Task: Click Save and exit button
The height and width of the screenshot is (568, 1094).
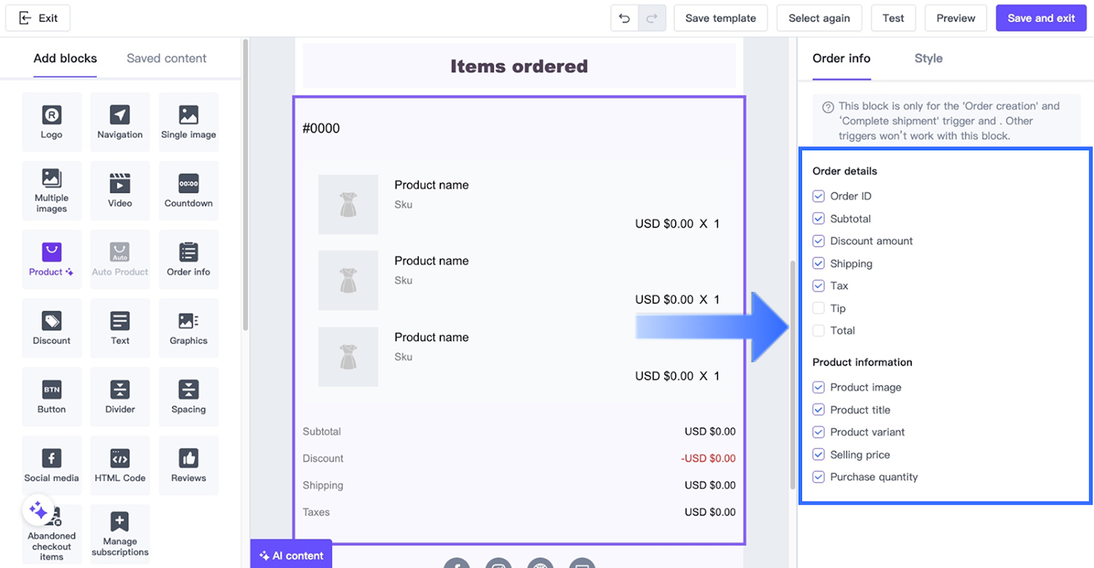Action: pyautogui.click(x=1041, y=18)
